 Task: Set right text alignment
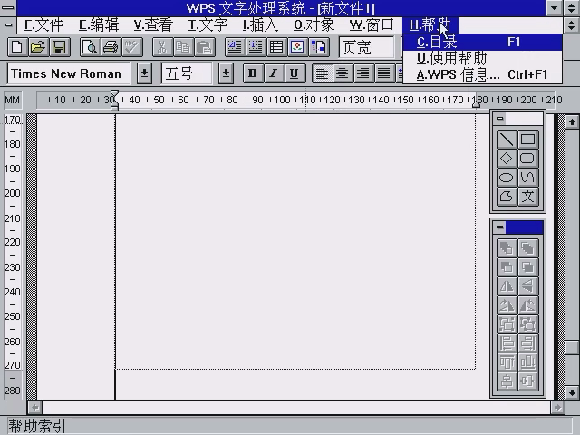[363, 73]
